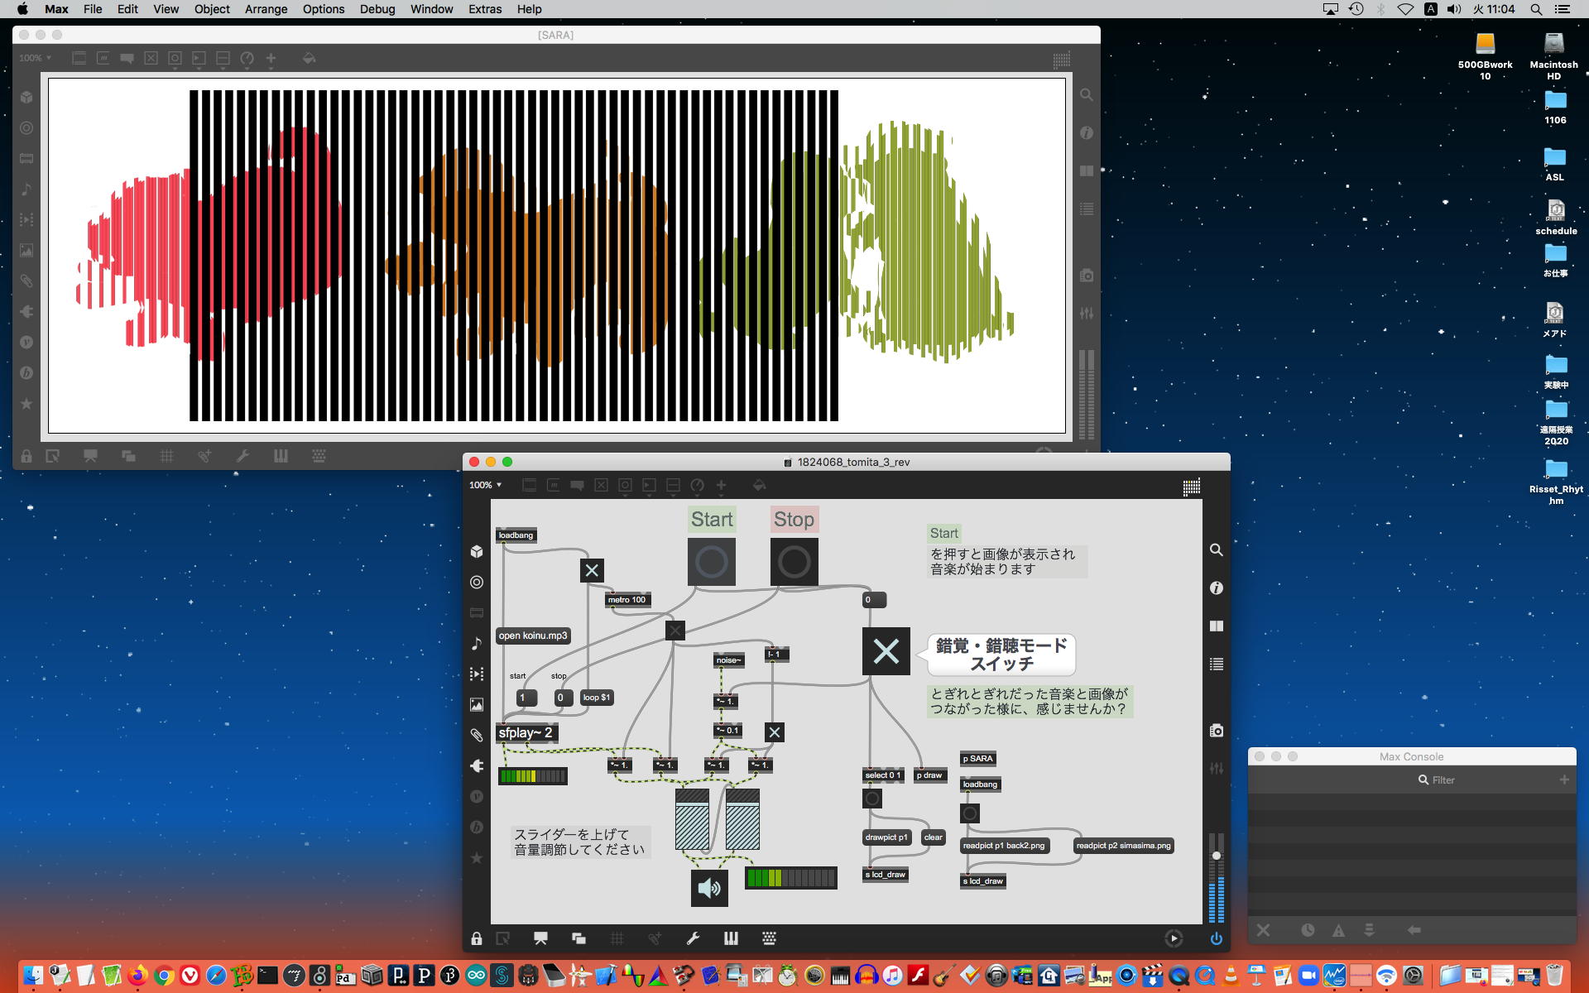This screenshot has width=1589, height=993.
Task: Toggle the X box beside *~ 0.1
Action: 774,732
